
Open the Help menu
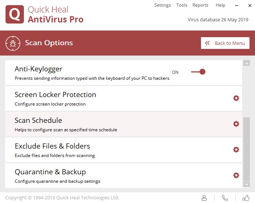pos(220,5)
